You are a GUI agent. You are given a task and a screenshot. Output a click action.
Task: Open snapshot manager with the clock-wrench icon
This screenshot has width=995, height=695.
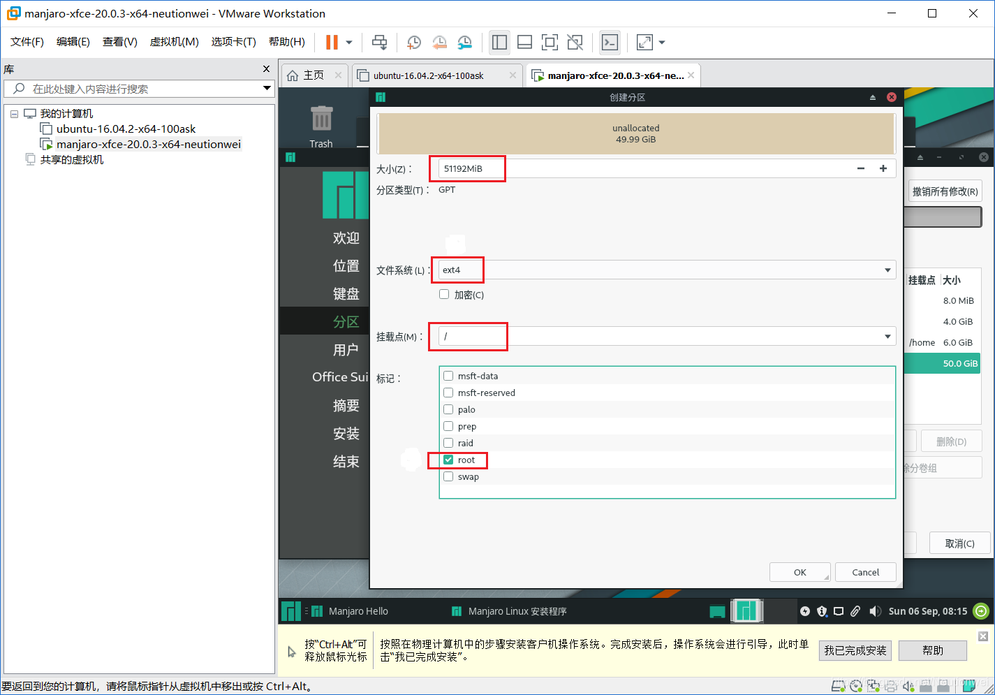[x=464, y=43]
